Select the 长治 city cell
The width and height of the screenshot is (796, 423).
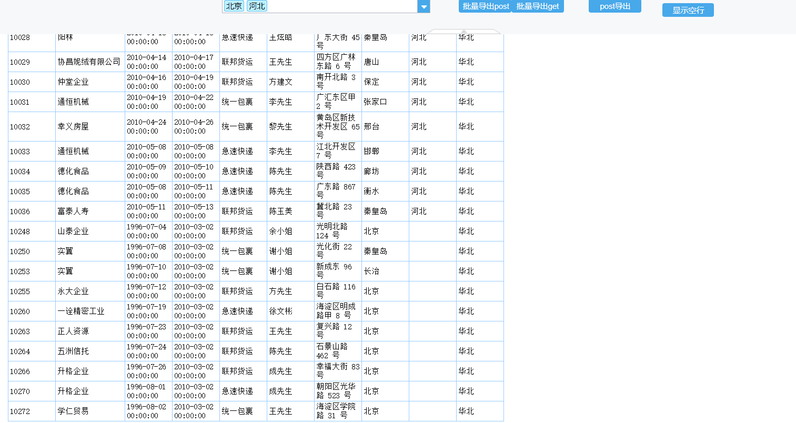(x=385, y=271)
